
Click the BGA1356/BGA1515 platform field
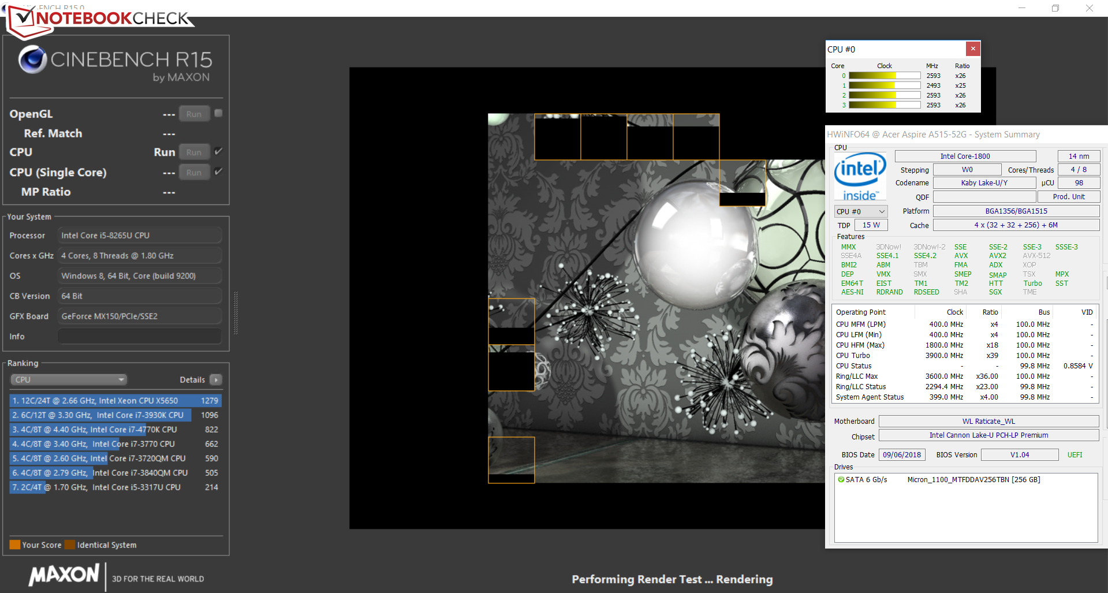1016,211
